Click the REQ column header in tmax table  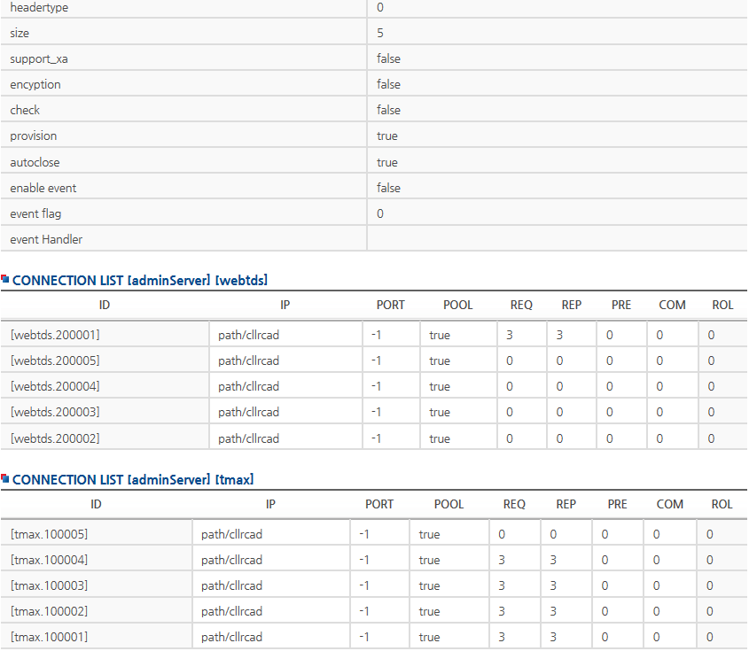point(514,504)
